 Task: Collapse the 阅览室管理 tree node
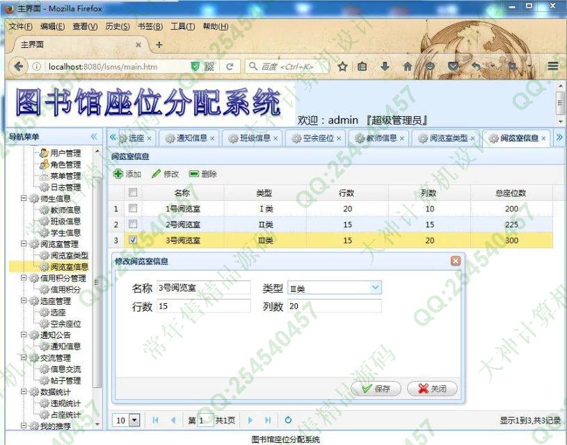(x=24, y=243)
